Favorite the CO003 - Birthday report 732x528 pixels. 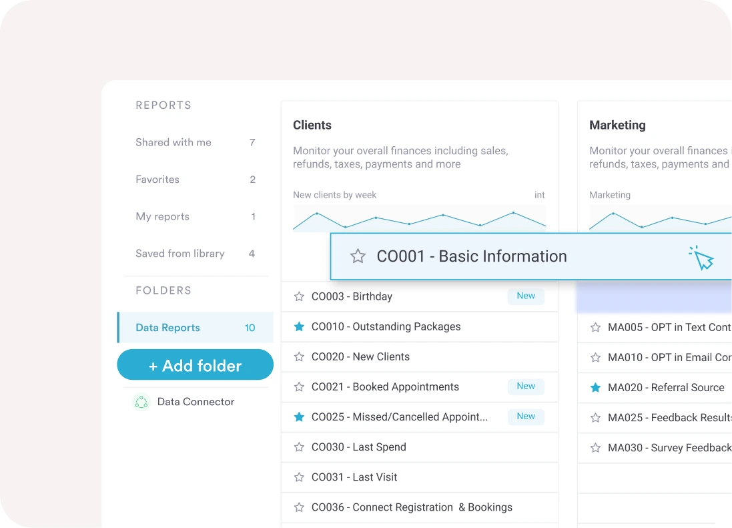(x=299, y=296)
